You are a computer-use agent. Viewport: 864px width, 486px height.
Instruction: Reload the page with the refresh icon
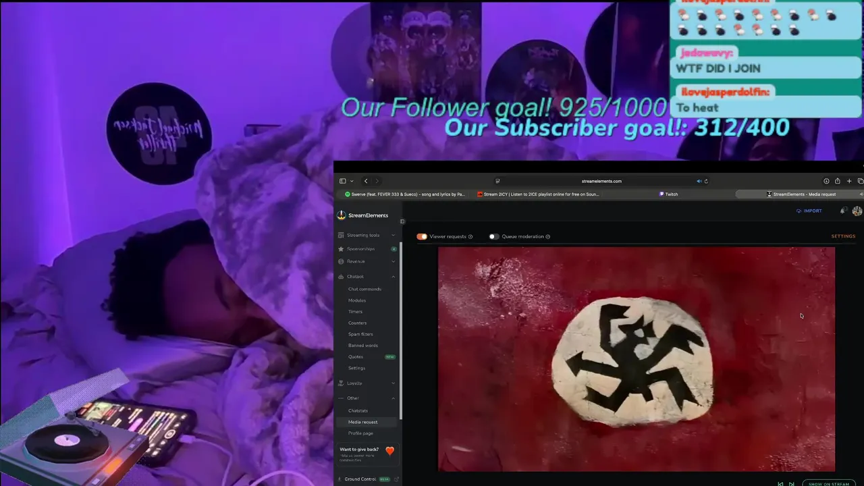706,181
